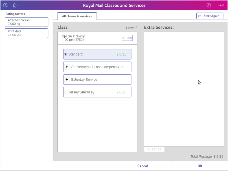Click the circular back arrow icon

click(x=5, y=5)
